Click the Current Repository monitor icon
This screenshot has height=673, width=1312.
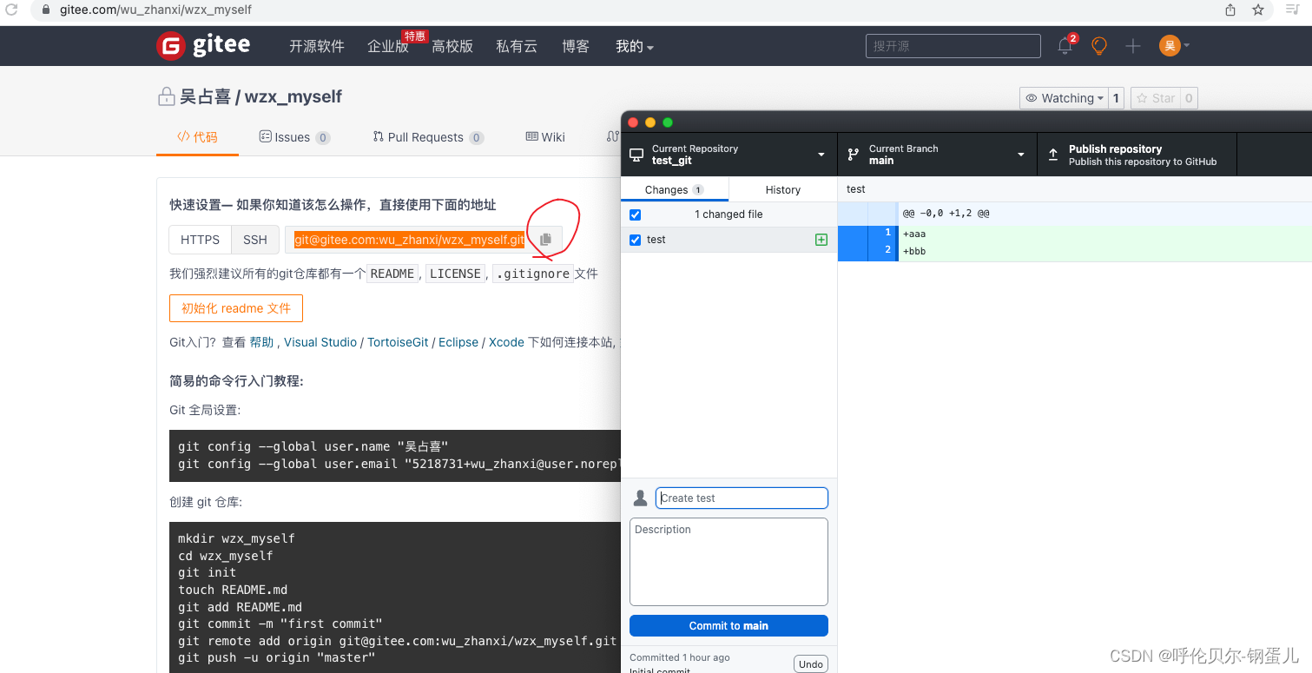(636, 155)
